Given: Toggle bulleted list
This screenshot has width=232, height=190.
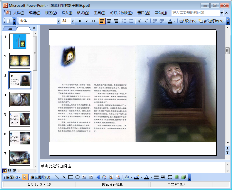Looking at the screenshot, I should (131, 21).
